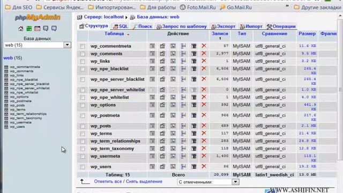Tick checkbox for wp_npe_blacklist table
This screenshot has width=343, height=193.
[83, 69]
